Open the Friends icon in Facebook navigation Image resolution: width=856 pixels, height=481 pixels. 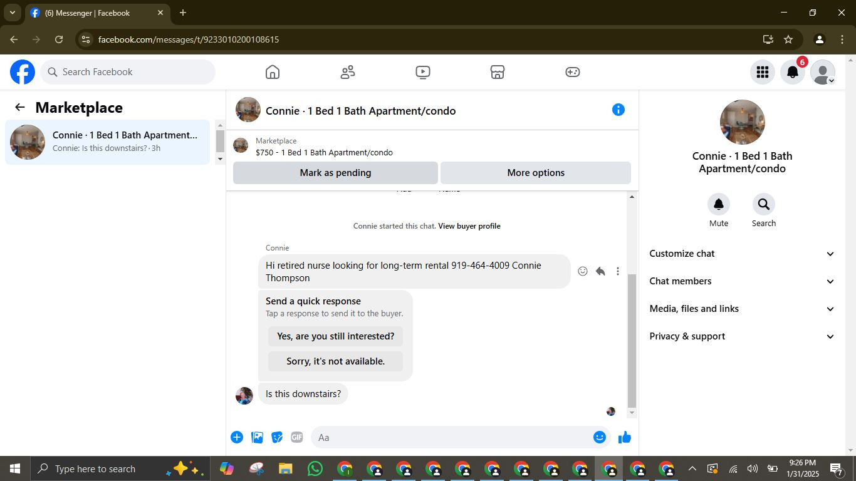[x=348, y=72]
